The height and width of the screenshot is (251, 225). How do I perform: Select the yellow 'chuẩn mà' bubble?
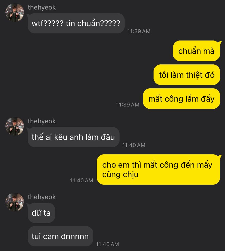point(196,51)
